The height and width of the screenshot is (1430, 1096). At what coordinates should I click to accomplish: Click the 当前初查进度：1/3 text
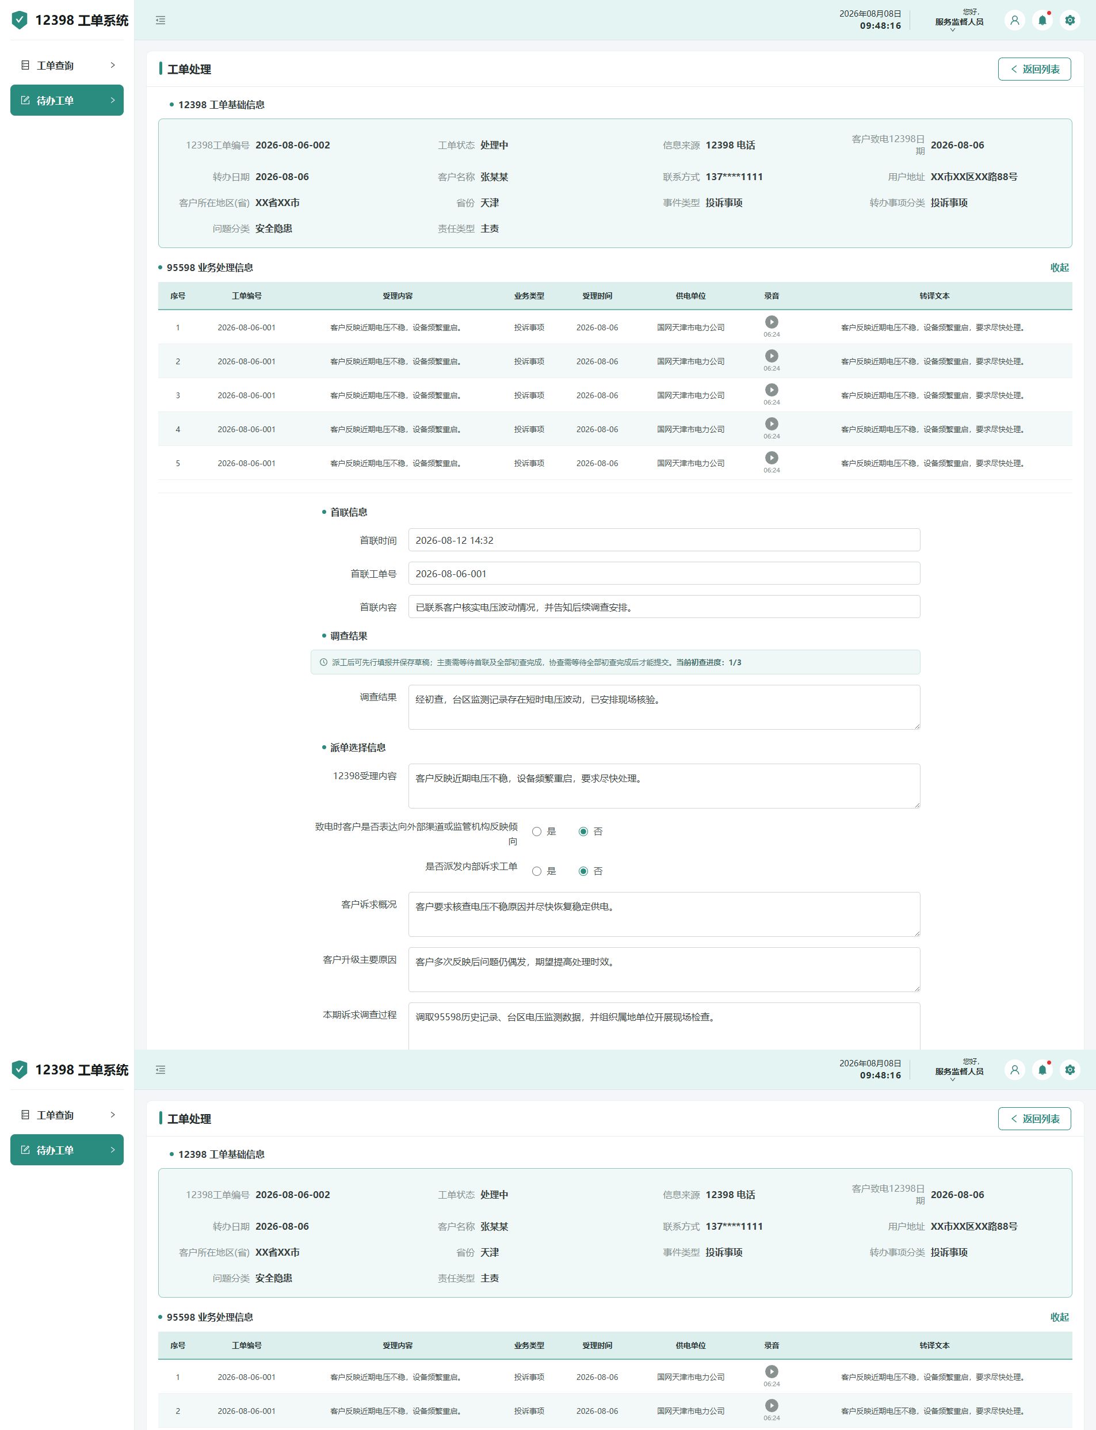708,662
